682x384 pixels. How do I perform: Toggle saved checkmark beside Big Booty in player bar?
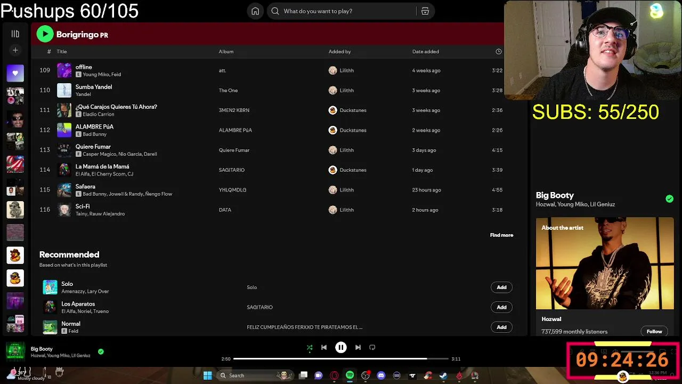[x=101, y=351]
